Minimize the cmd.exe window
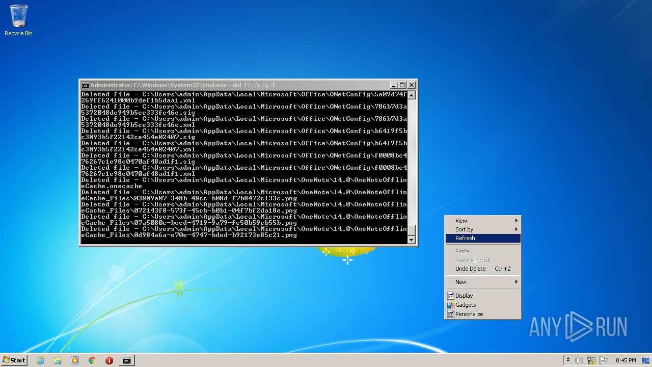The image size is (652, 367). coord(394,85)
